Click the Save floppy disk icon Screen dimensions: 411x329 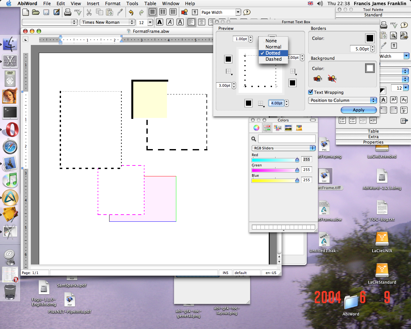coord(46,12)
